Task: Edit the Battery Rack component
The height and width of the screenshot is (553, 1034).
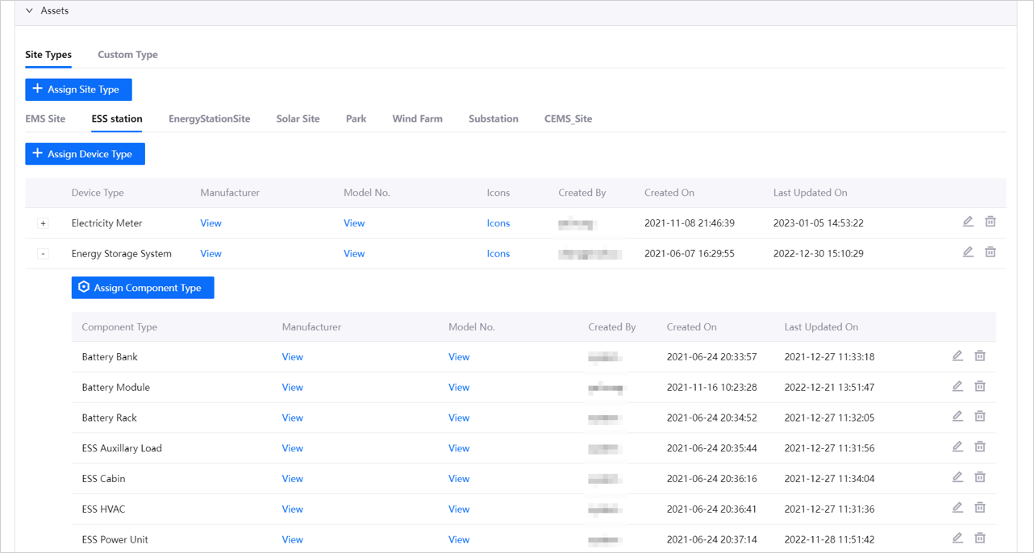Action: pyautogui.click(x=957, y=417)
